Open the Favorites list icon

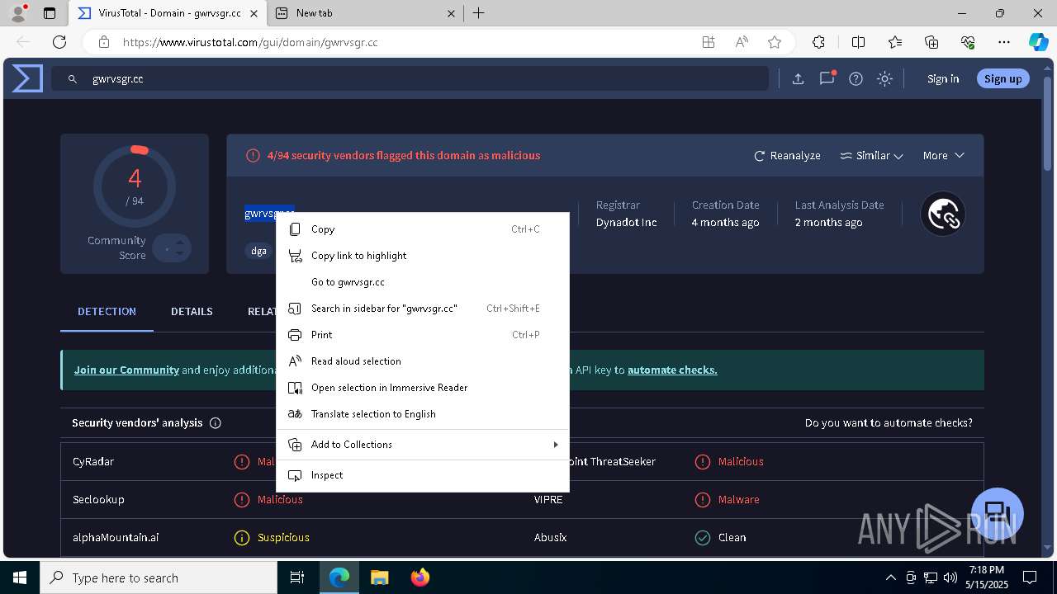895,42
